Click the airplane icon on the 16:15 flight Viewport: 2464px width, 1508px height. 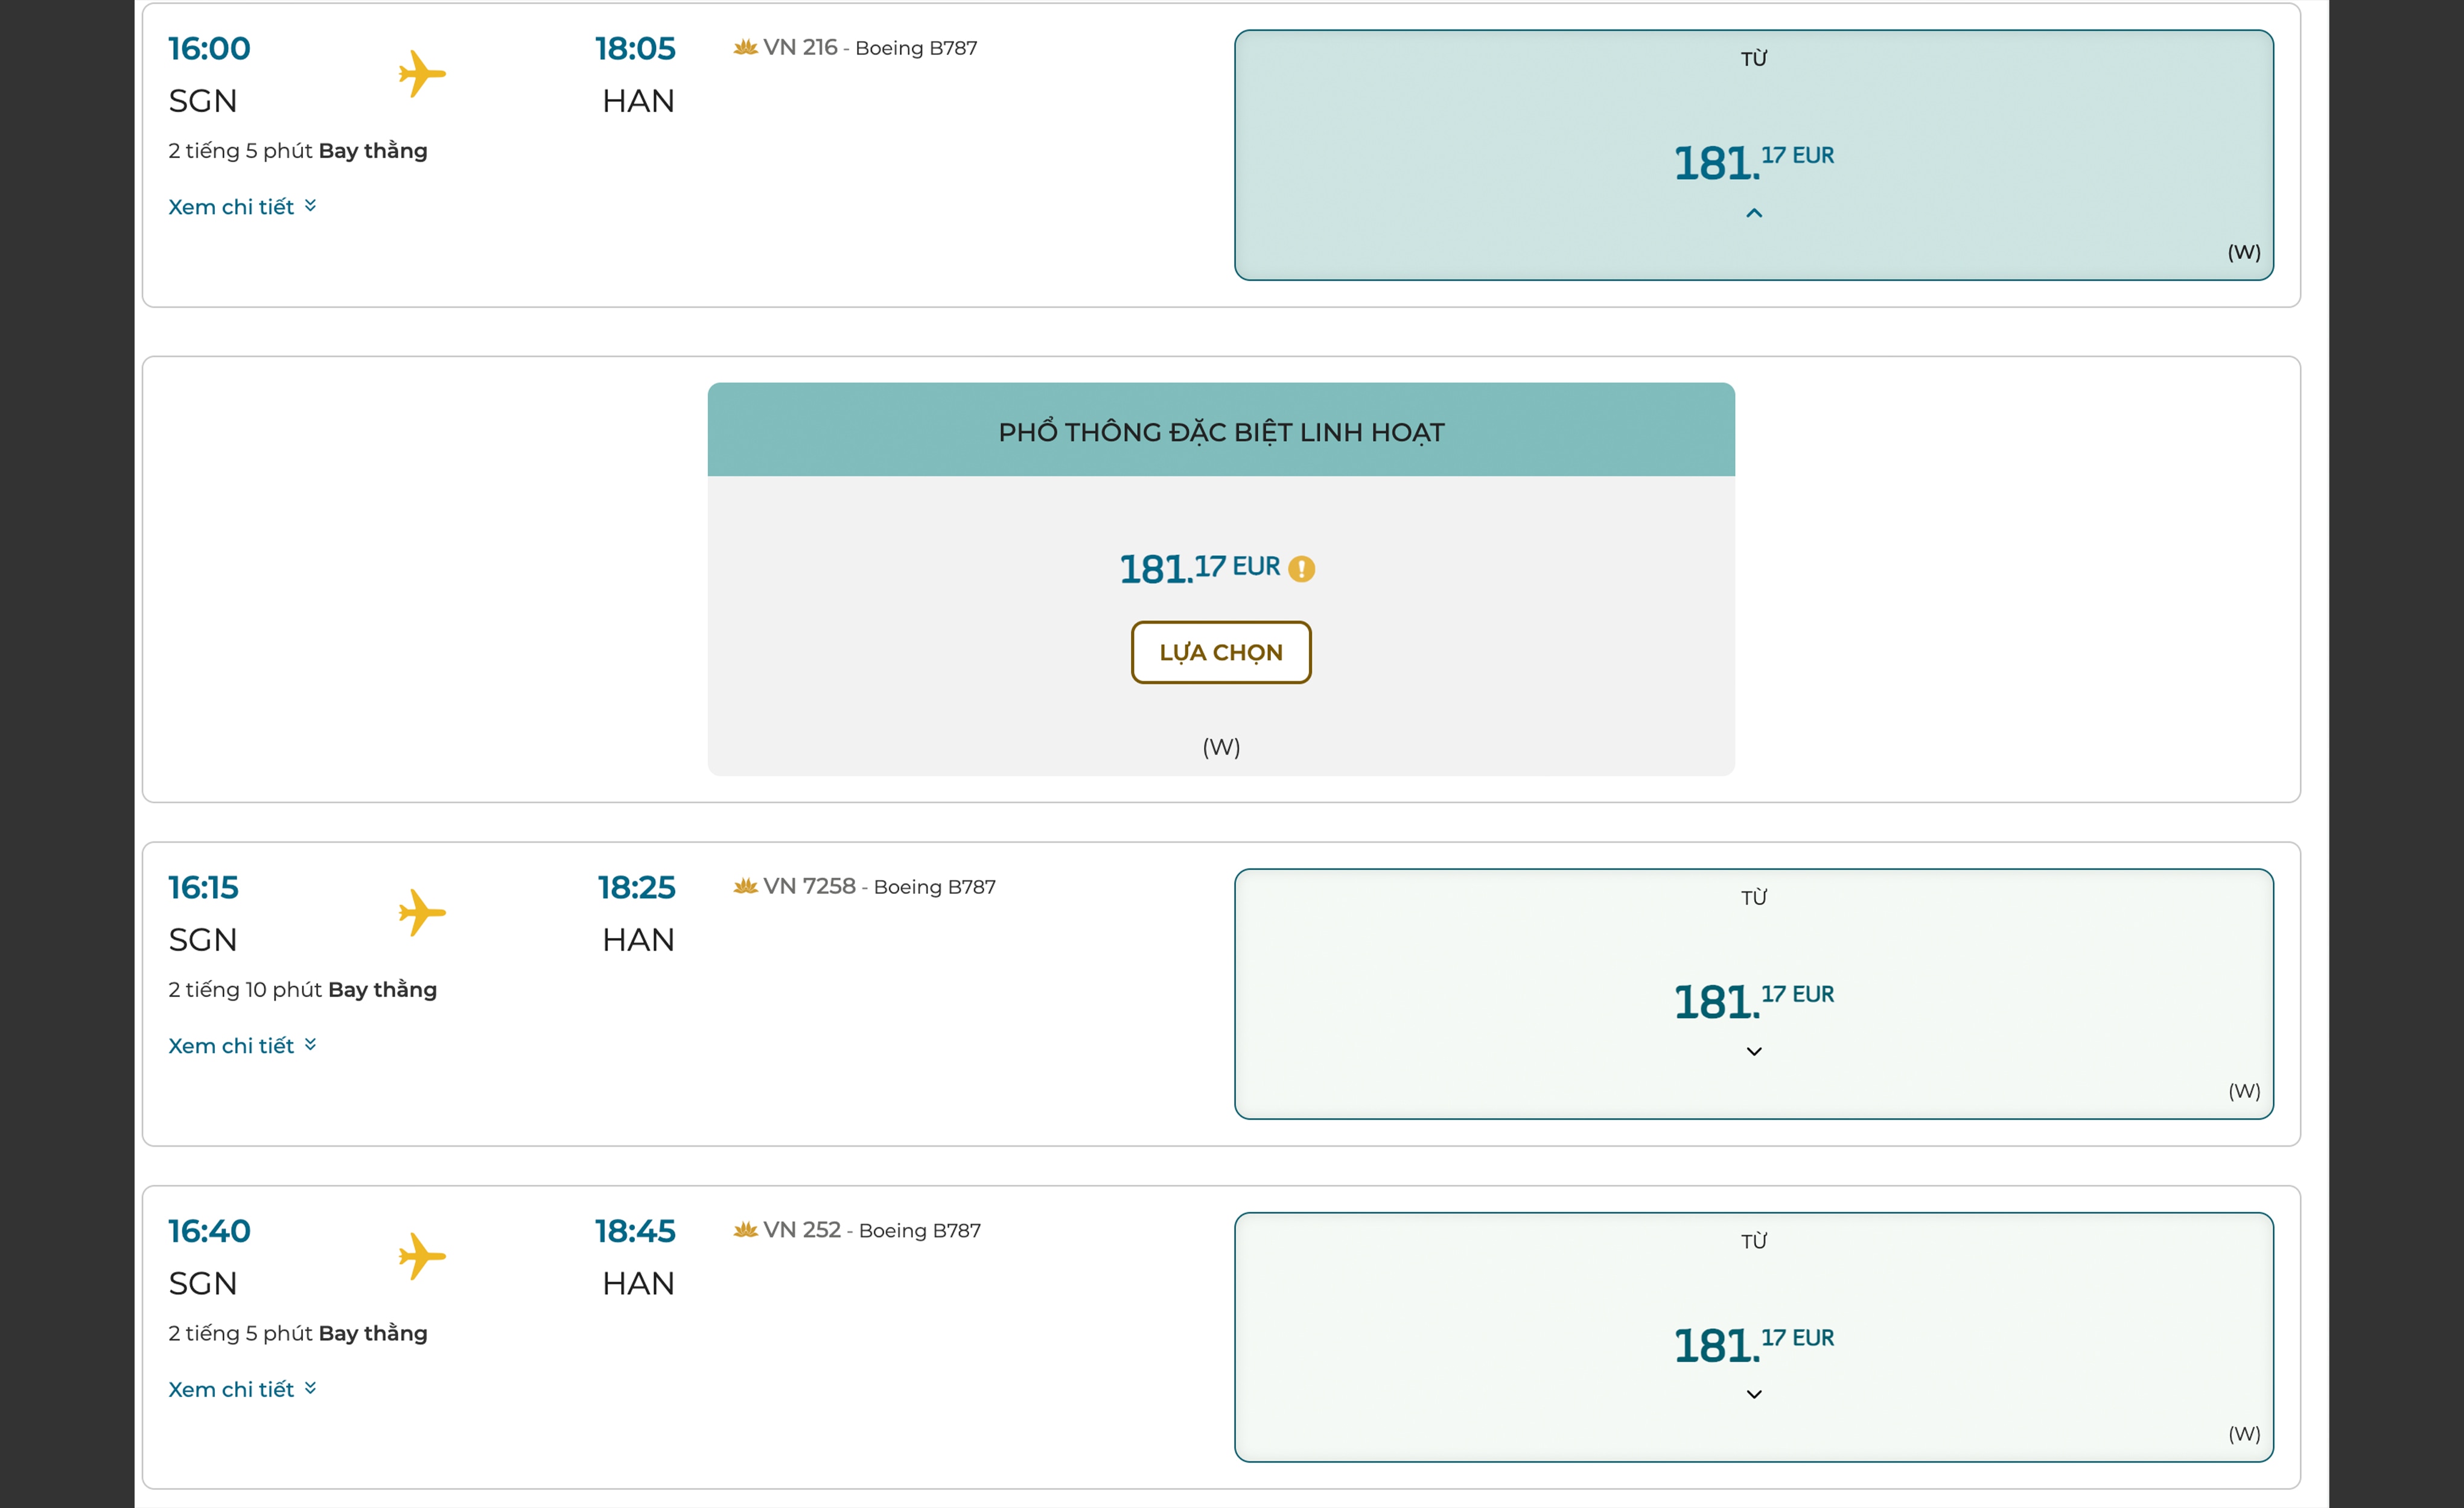pos(422,913)
